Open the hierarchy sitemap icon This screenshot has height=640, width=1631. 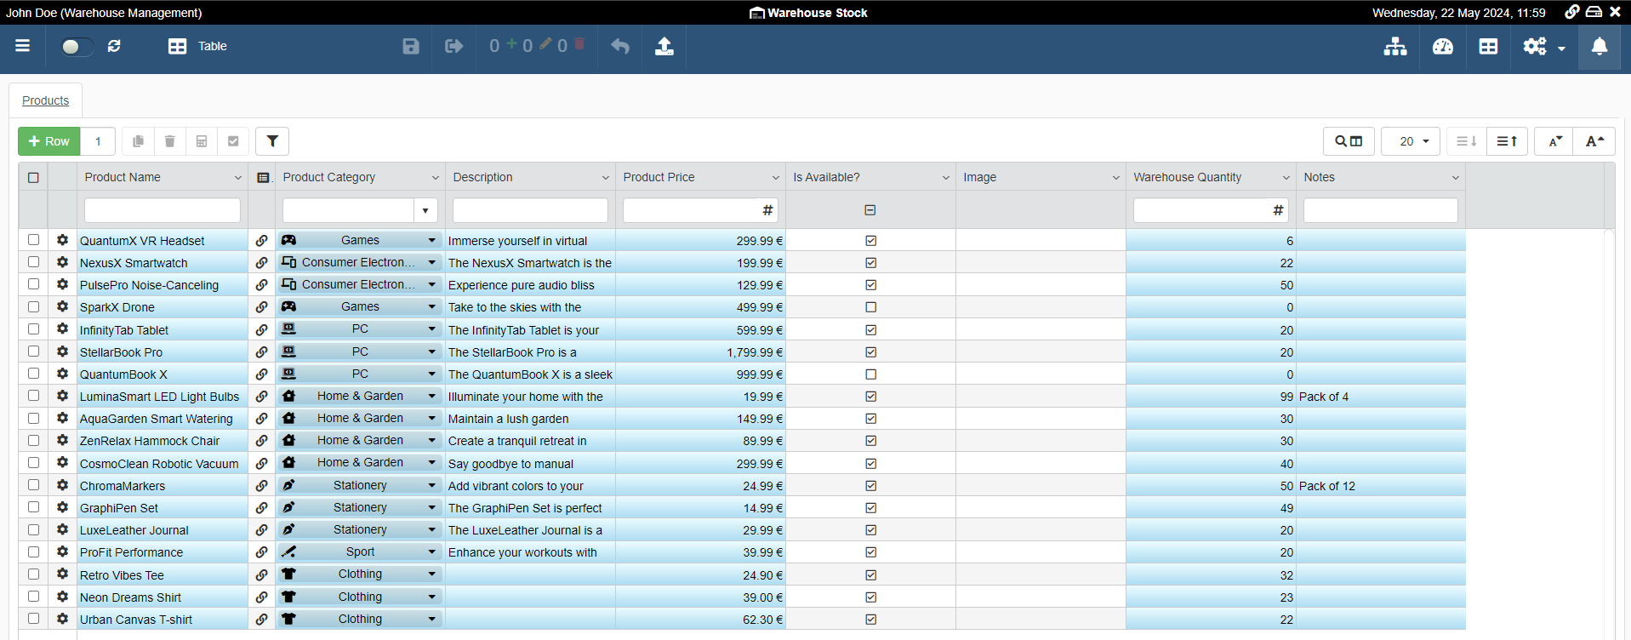pos(1395,46)
